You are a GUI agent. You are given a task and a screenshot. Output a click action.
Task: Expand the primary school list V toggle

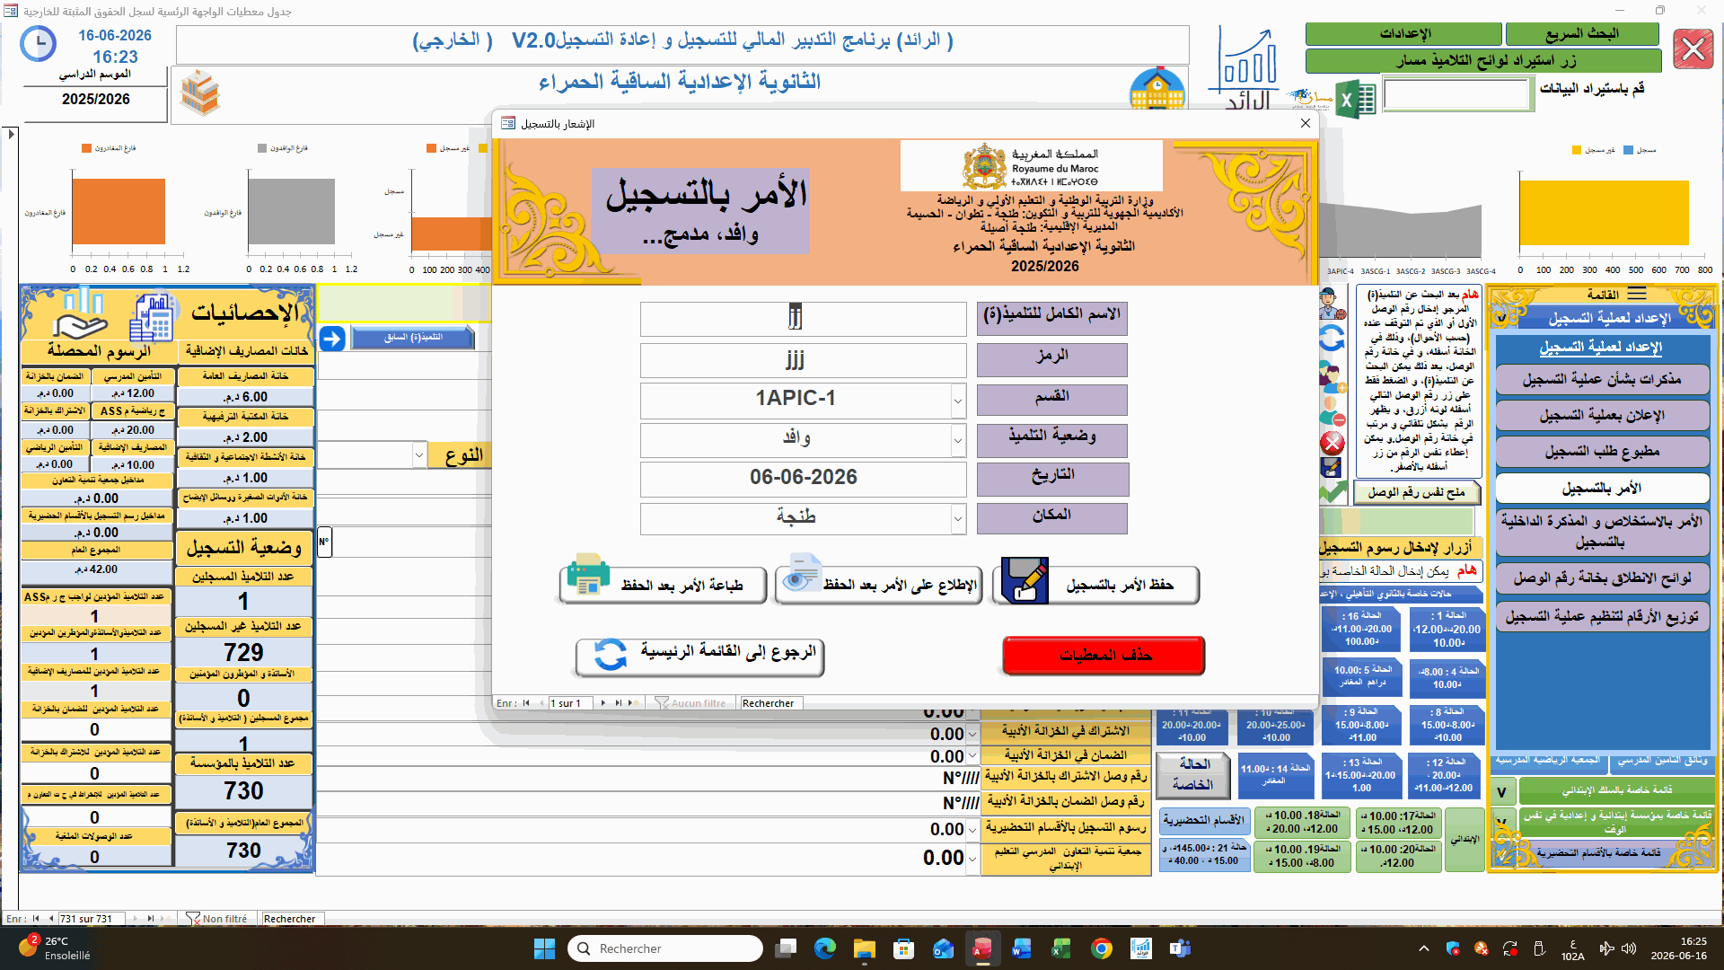pos(1501,791)
